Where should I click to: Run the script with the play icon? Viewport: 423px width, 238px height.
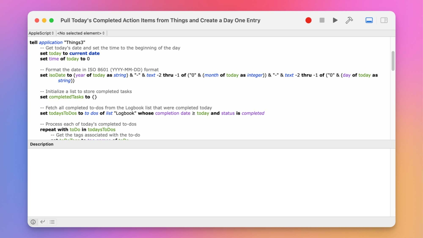tap(335, 20)
